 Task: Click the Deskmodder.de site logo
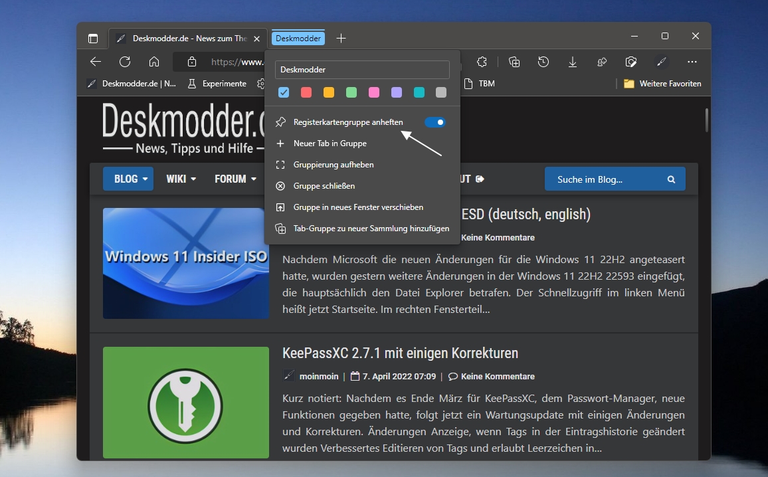tap(183, 128)
